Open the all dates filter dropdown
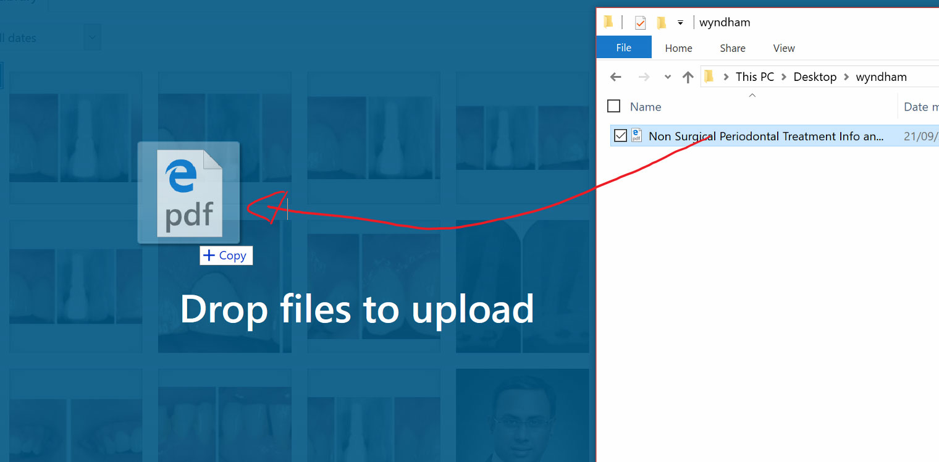Image resolution: width=939 pixels, height=462 pixels. [x=92, y=38]
